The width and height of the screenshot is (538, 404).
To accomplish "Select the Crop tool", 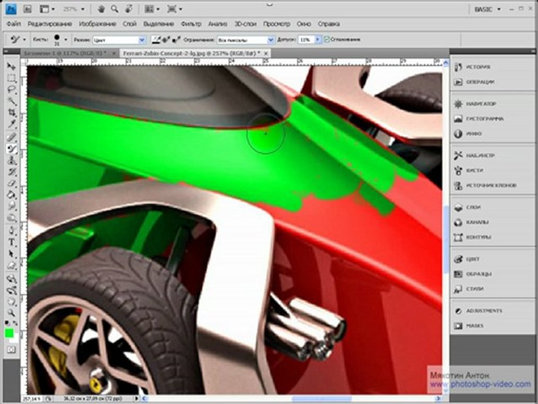I will (12, 113).
